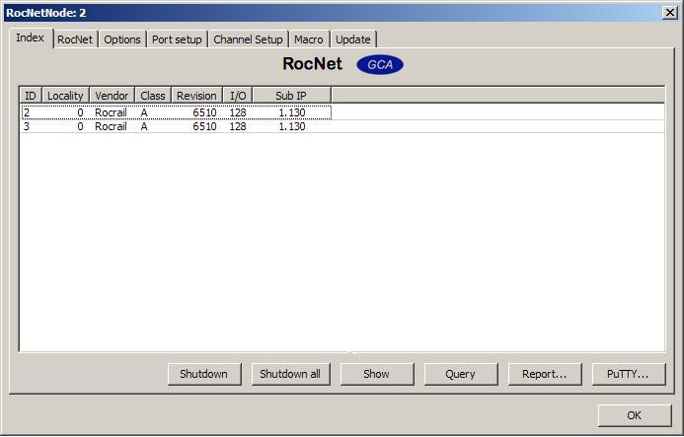Open the Channel Setup tab
684x437 pixels.
[x=248, y=39]
